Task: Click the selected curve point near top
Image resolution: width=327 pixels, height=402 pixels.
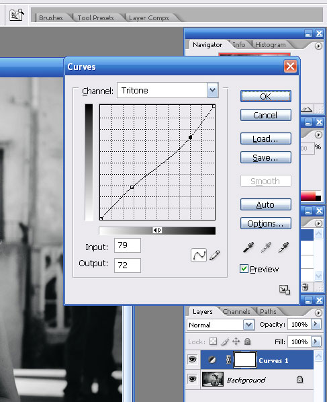Action: (190, 137)
